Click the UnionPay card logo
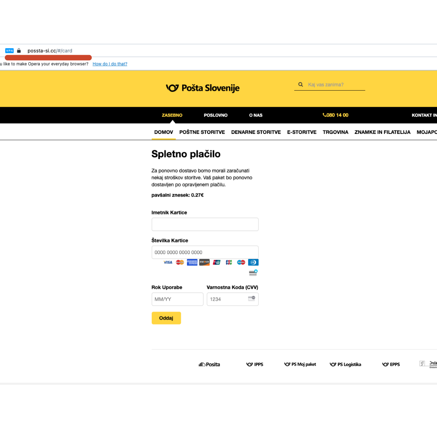Viewport: 437px width, 437px height. (216, 262)
